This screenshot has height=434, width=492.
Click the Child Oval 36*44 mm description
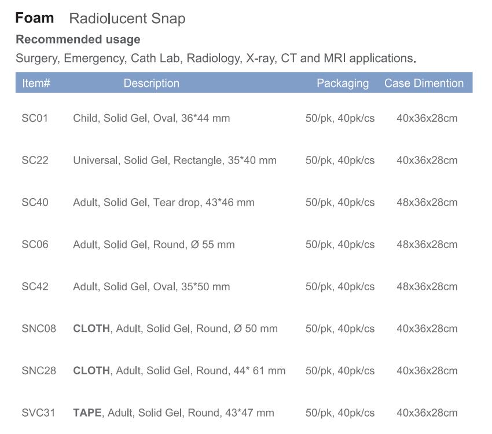tap(152, 118)
